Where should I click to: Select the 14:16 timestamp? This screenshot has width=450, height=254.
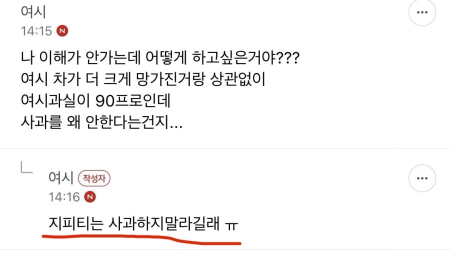(x=64, y=197)
